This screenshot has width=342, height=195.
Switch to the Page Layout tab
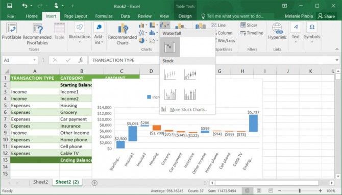pos(76,16)
